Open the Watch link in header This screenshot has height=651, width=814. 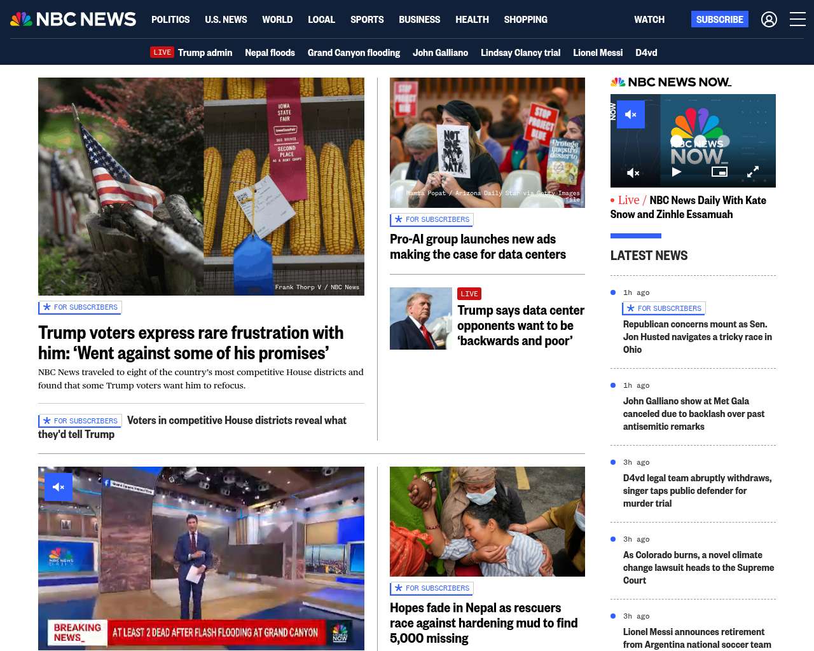click(x=649, y=20)
